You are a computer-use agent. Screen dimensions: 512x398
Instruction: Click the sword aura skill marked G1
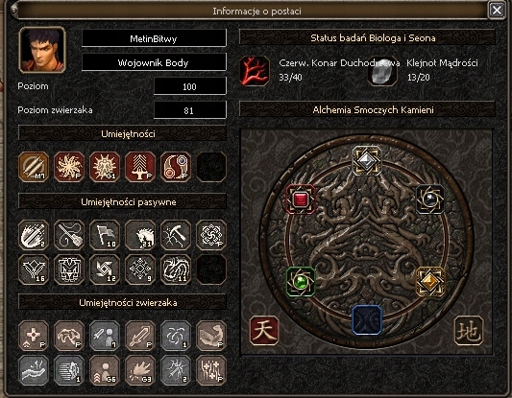point(105,167)
